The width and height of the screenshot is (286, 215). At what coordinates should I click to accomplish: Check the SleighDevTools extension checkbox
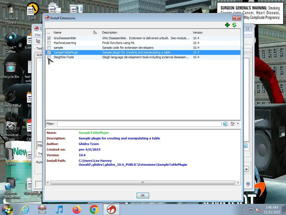[x=49, y=57]
